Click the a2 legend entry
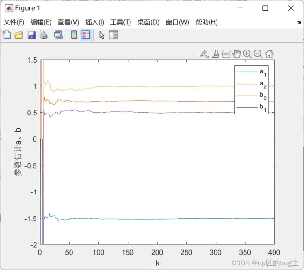304x270 pixels. tap(252, 84)
